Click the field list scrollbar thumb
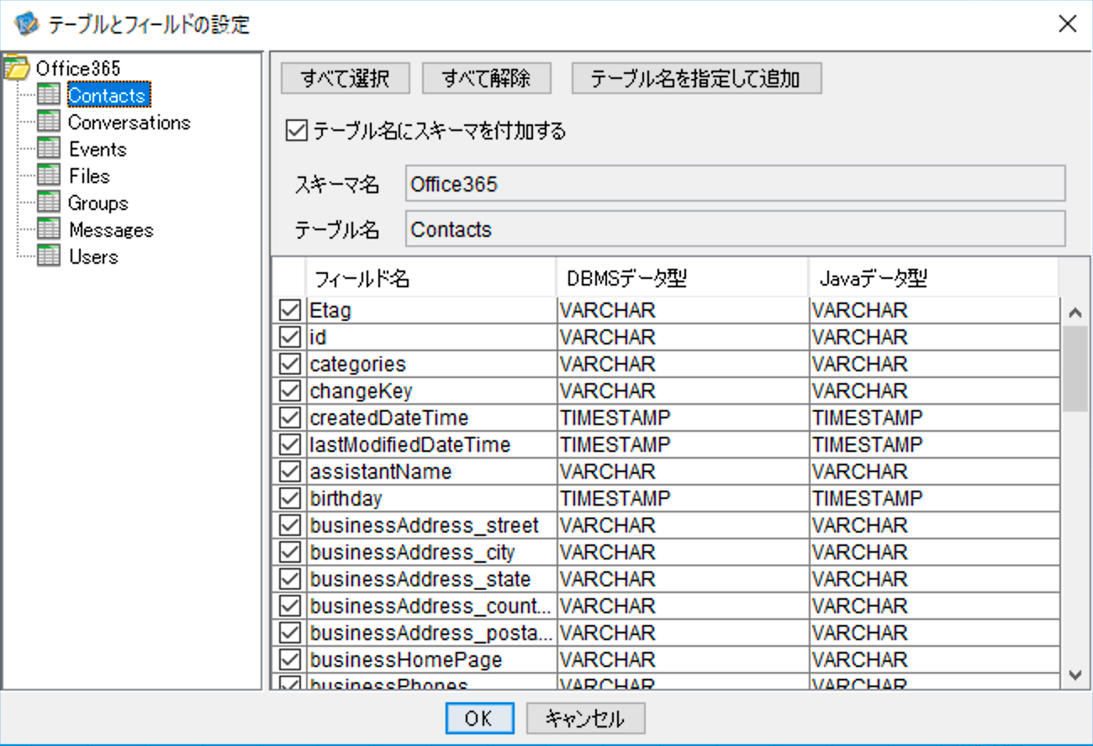1093x746 pixels. click(1075, 369)
